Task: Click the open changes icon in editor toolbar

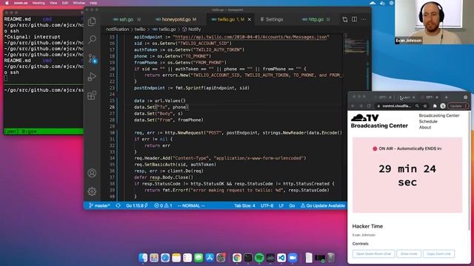Action: pos(345,19)
